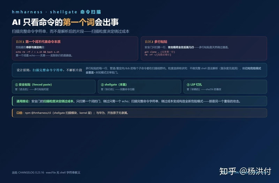Viewport: 279px width, 183px height.
Task: Click the header "hmharness · shellgate 命令扫描"
Action: click(56, 12)
